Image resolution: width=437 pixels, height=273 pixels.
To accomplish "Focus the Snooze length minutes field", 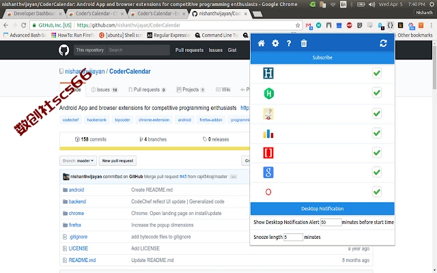I will click(x=293, y=238).
